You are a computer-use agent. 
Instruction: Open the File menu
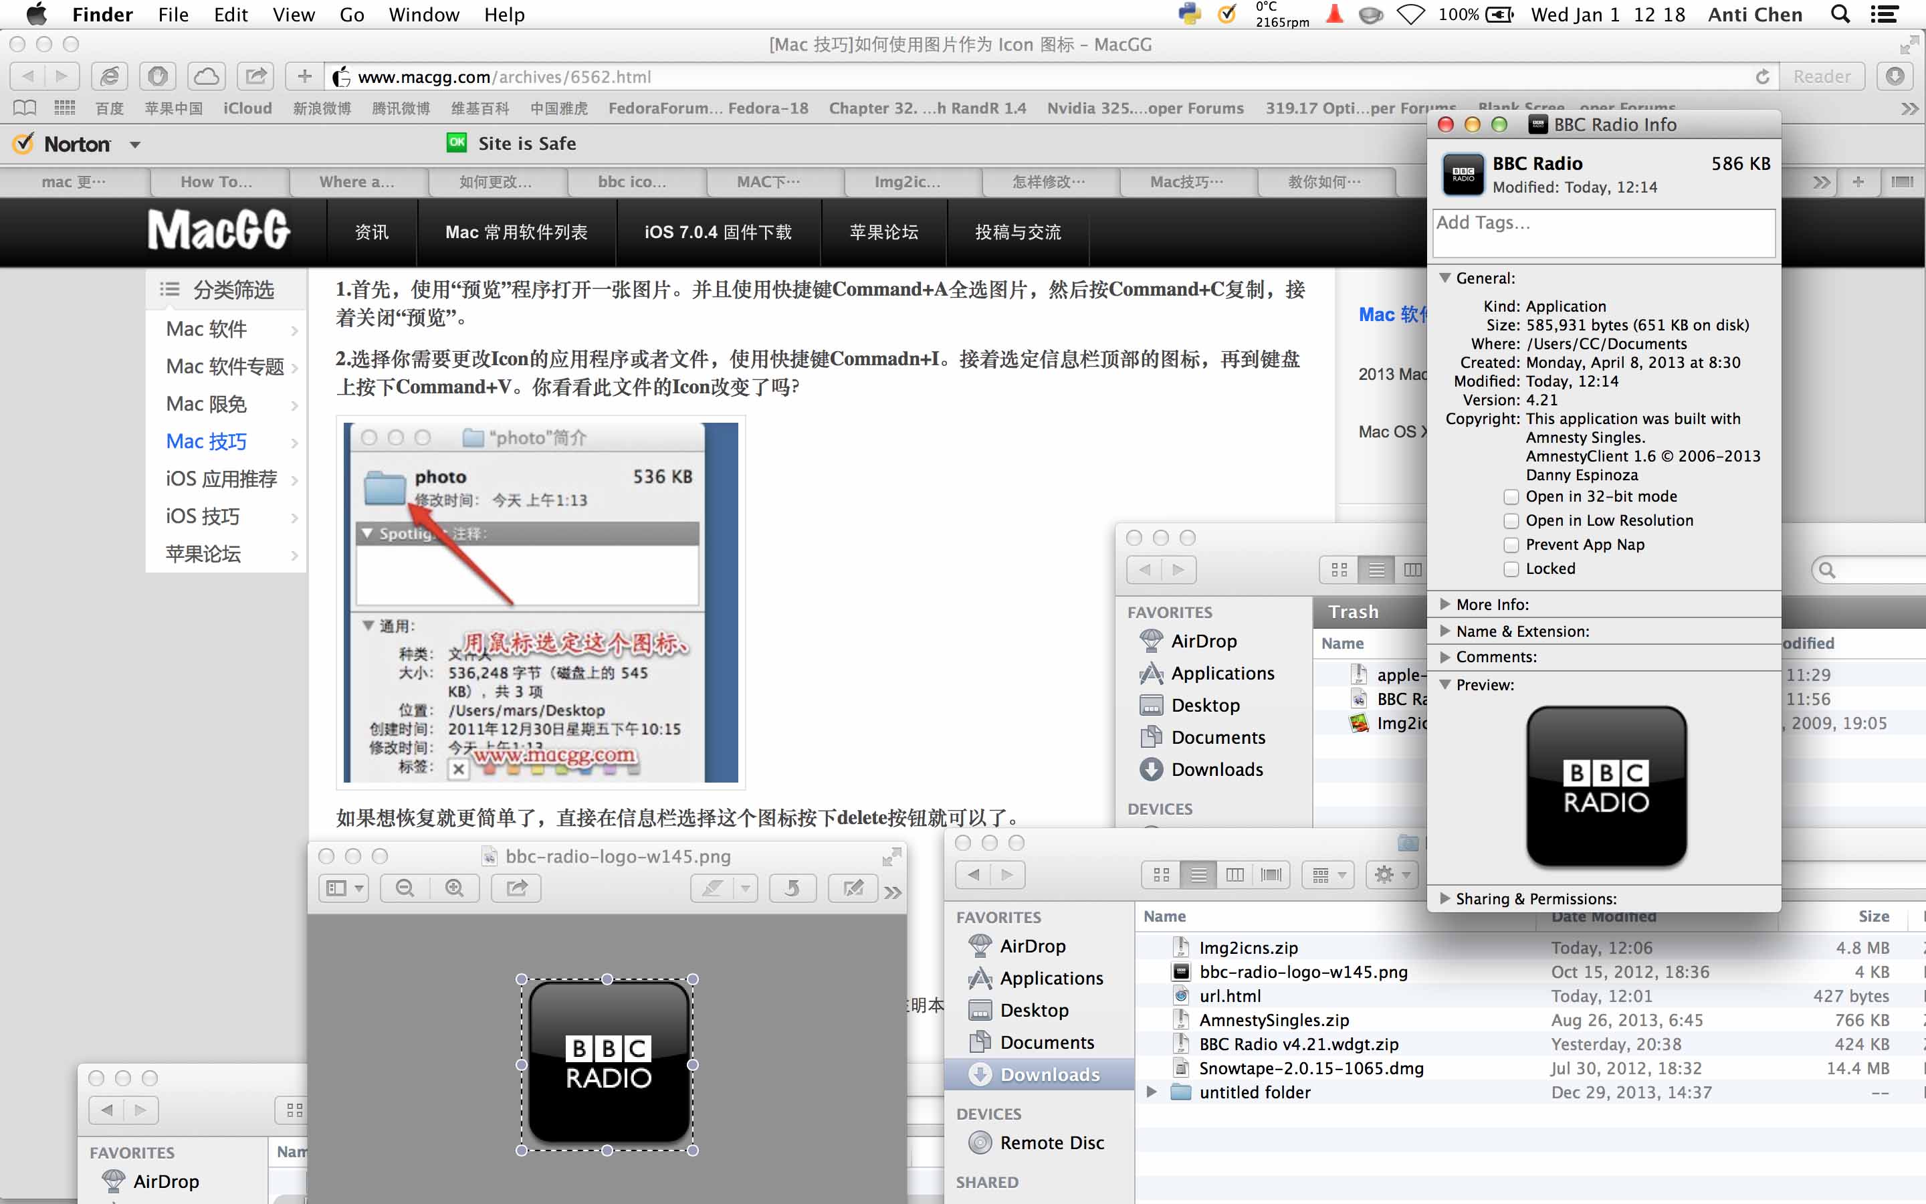[x=173, y=14]
